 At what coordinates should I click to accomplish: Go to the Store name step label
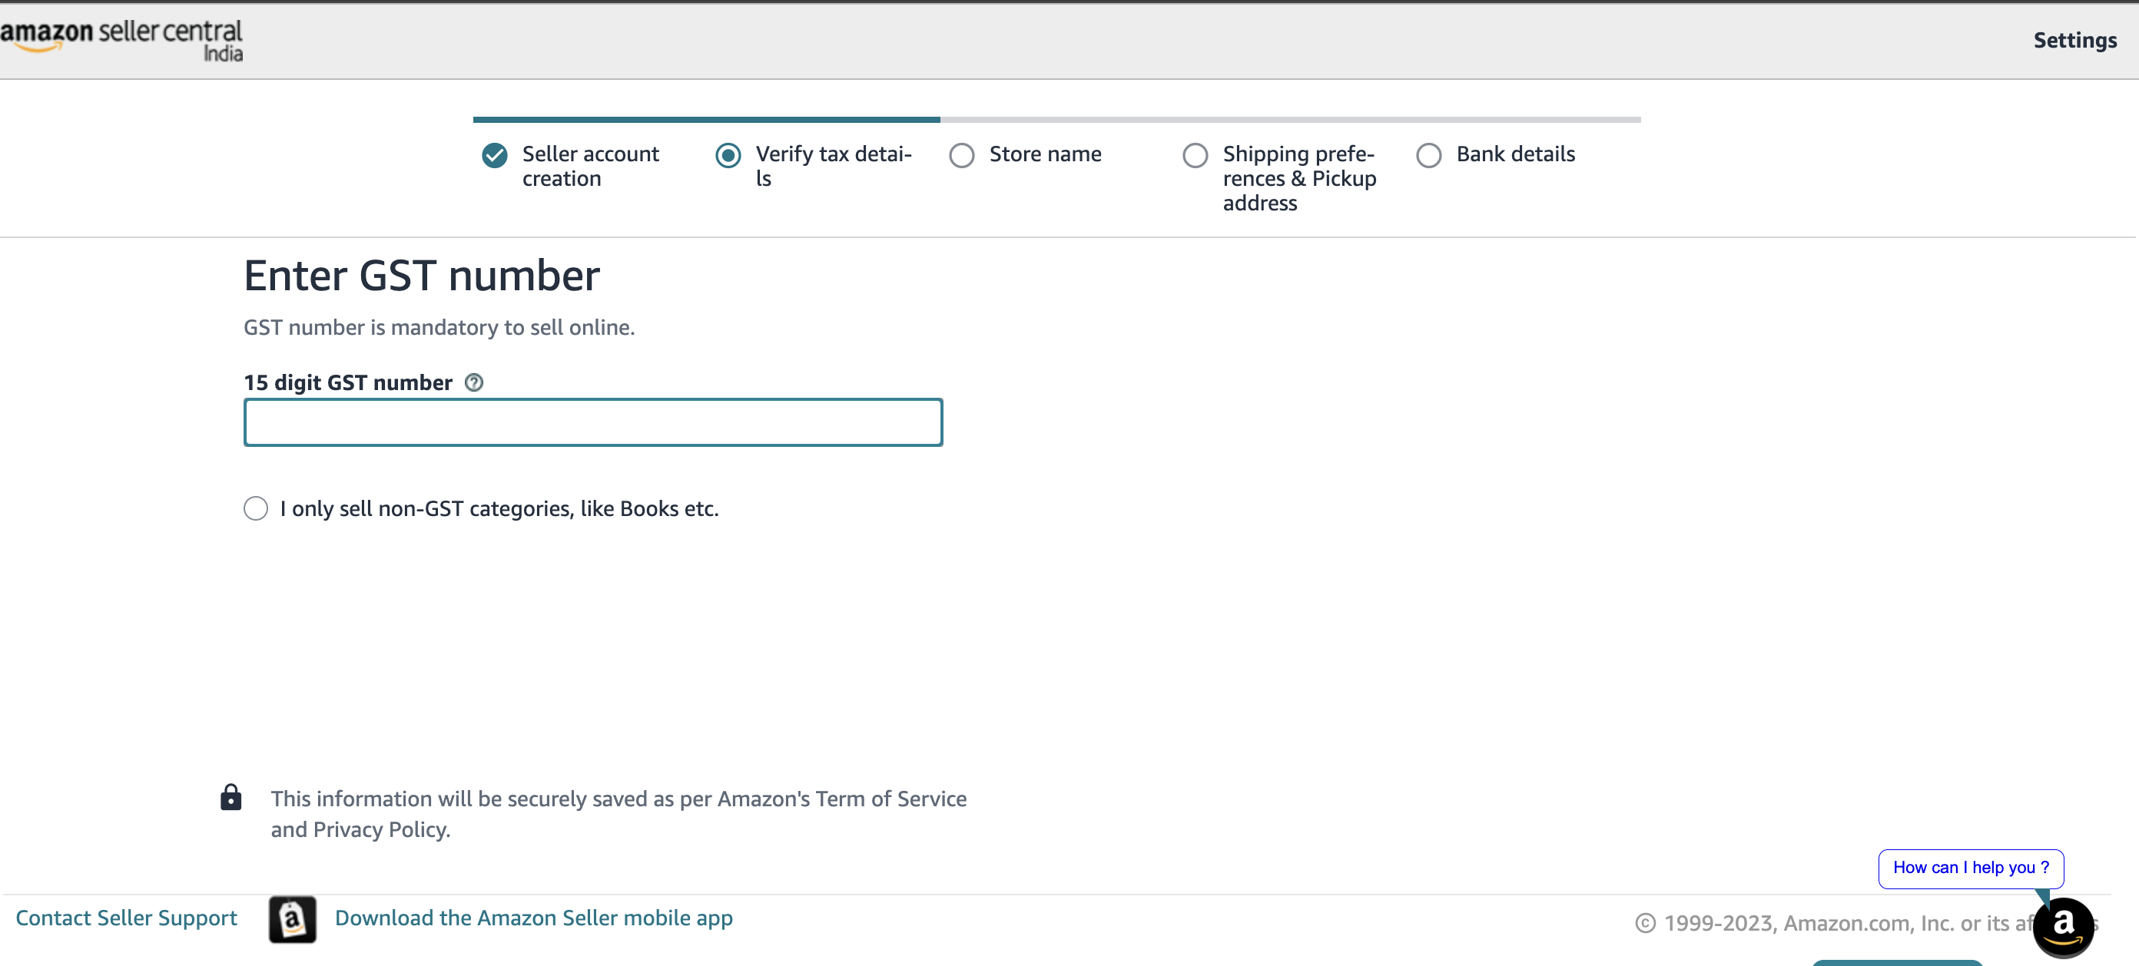pos(1045,154)
